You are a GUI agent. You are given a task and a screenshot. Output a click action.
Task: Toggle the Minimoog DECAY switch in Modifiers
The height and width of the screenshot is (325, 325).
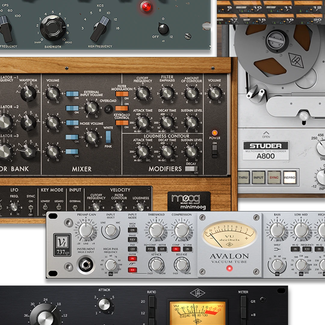(x=191, y=169)
